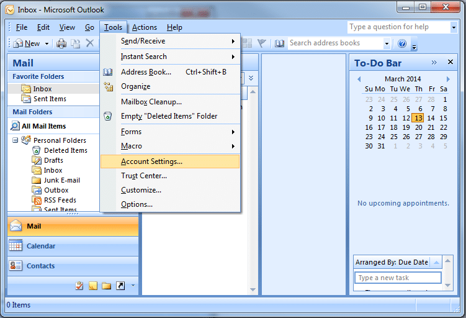The image size is (466, 318).
Task: Expand the Forms submenu
Action: (170, 132)
